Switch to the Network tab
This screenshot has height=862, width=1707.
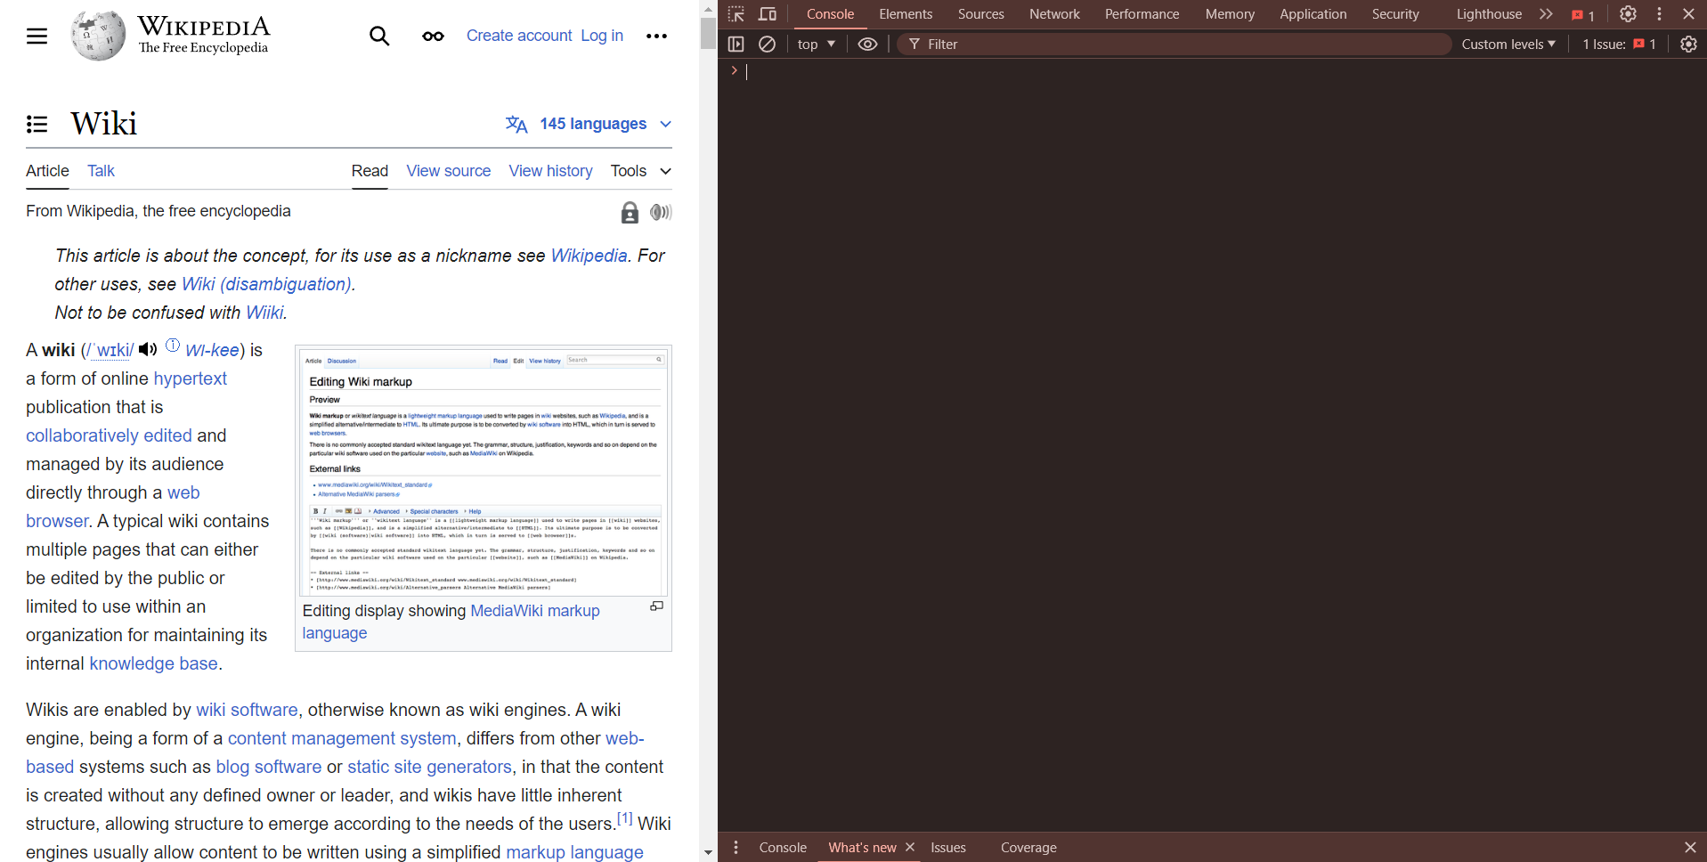click(x=1054, y=14)
